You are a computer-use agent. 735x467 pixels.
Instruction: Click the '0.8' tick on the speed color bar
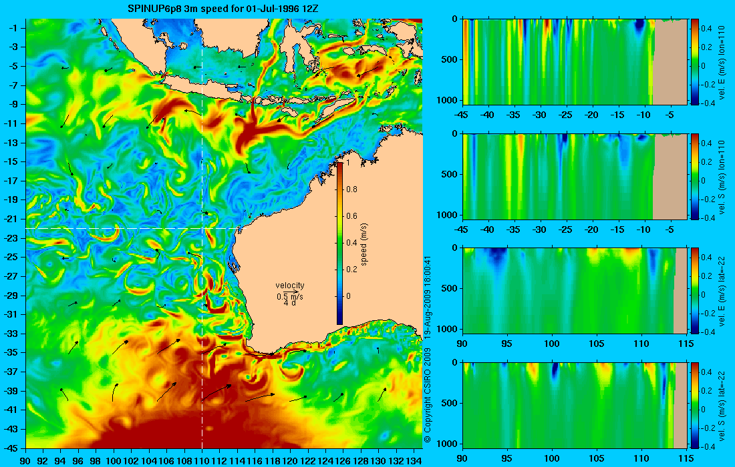click(351, 189)
